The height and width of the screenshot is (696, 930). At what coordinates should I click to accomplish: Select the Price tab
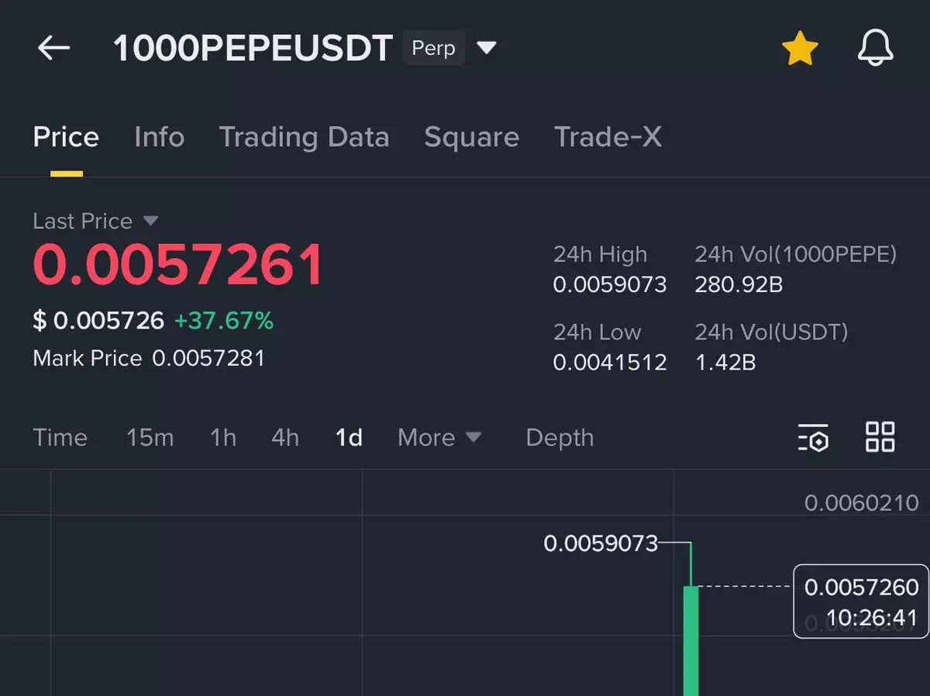(x=66, y=137)
